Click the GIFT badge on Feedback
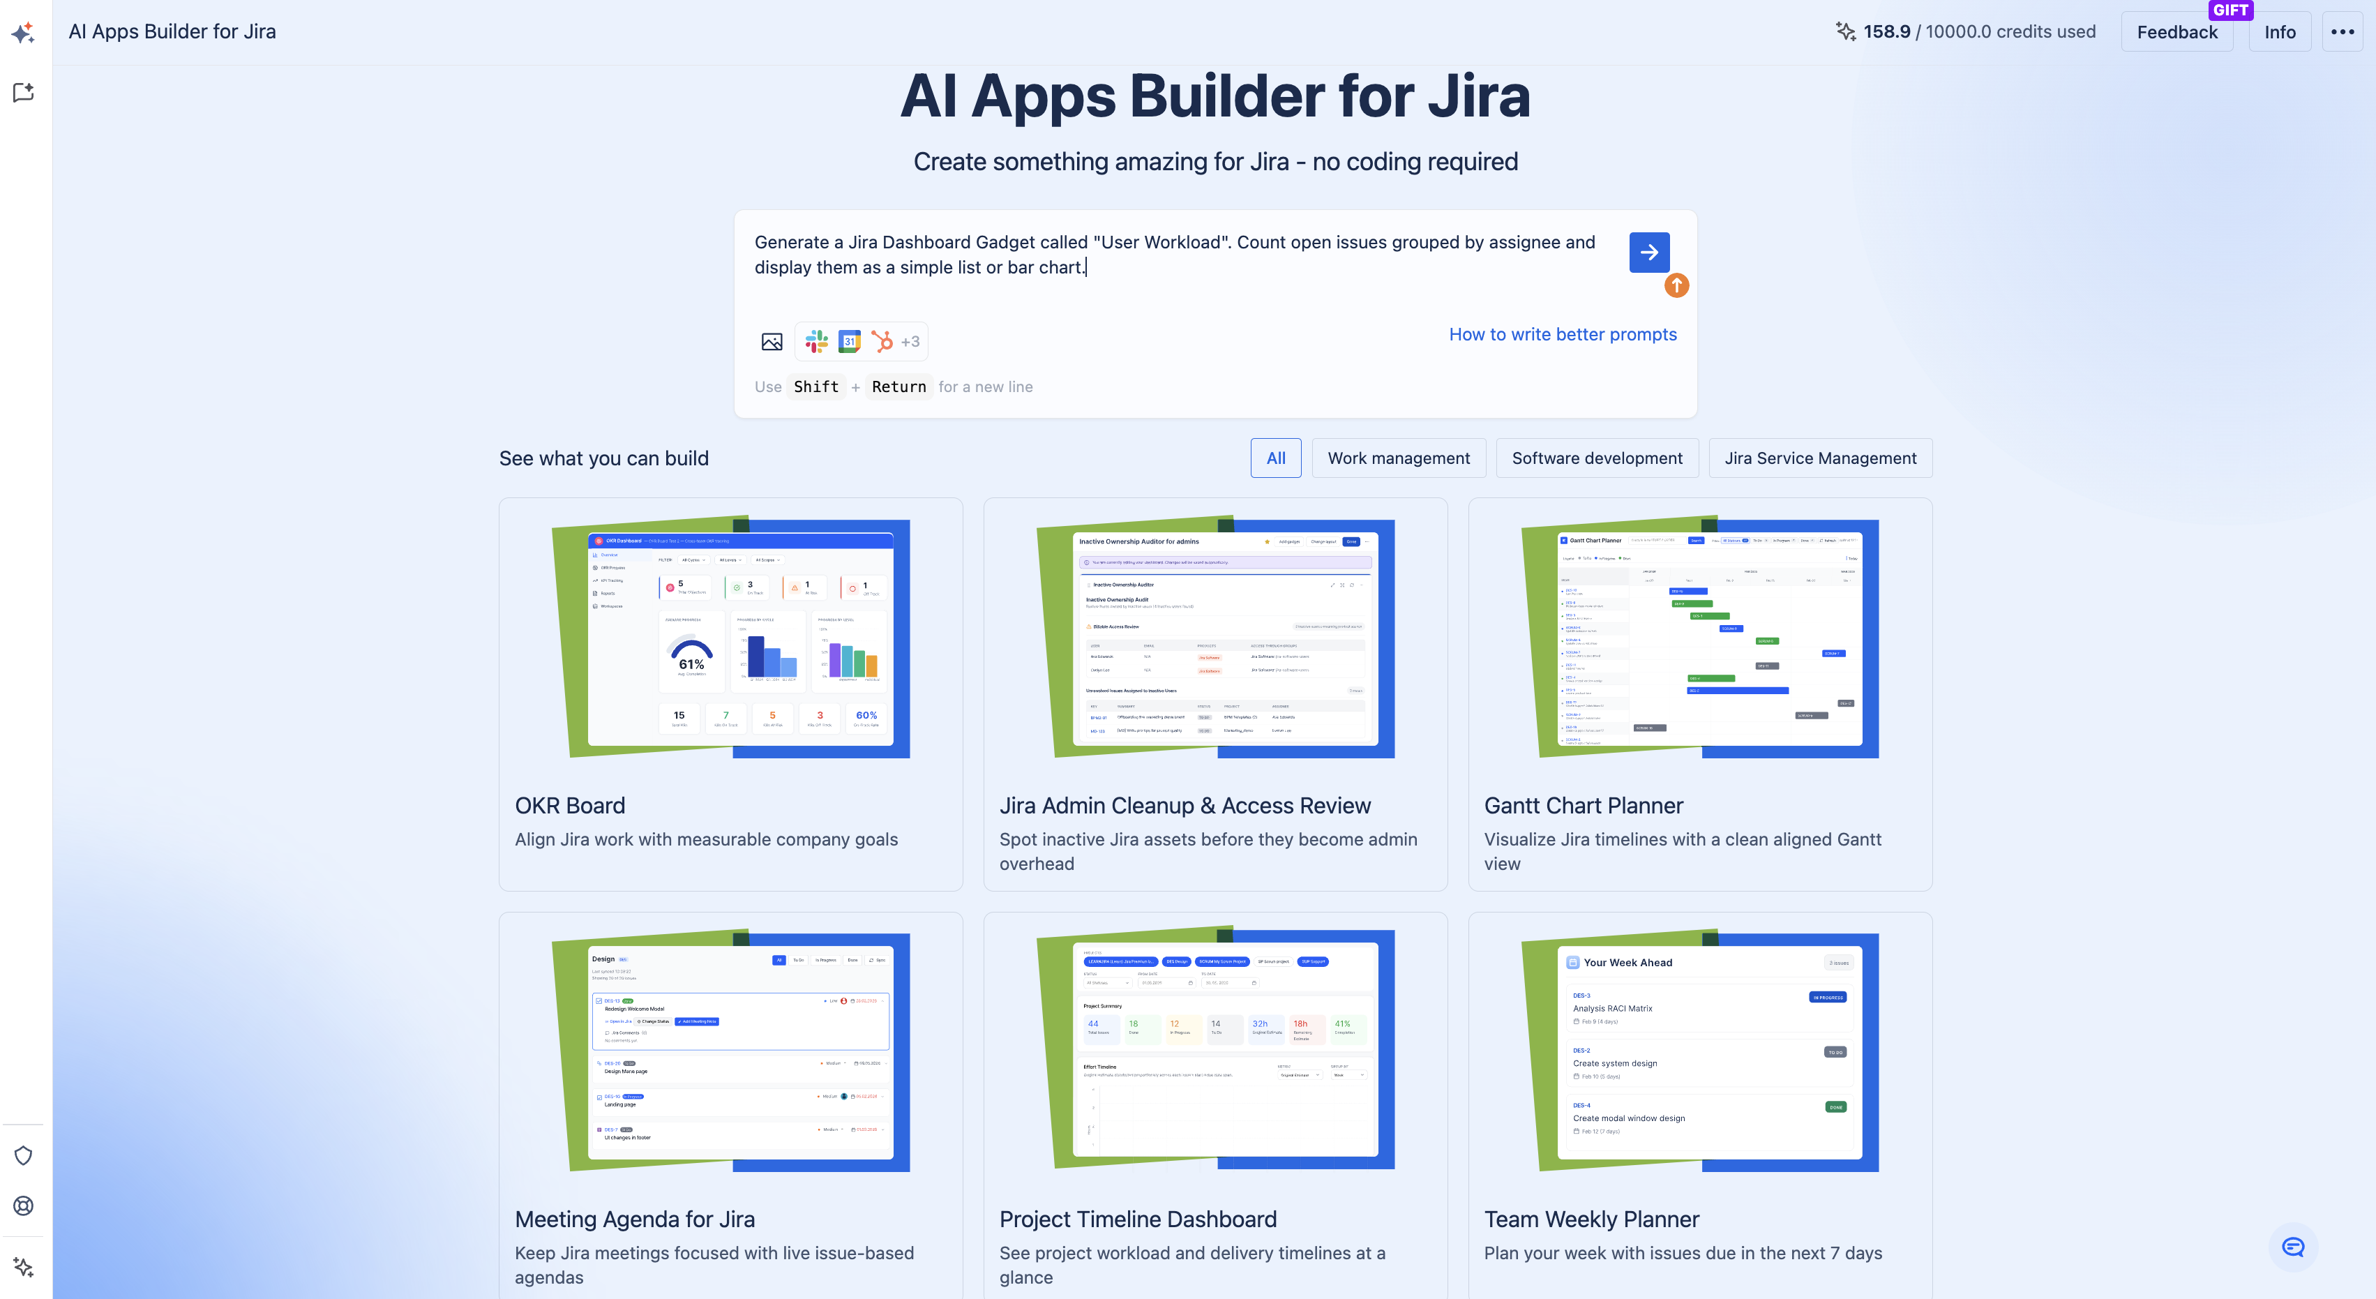 [2230, 10]
